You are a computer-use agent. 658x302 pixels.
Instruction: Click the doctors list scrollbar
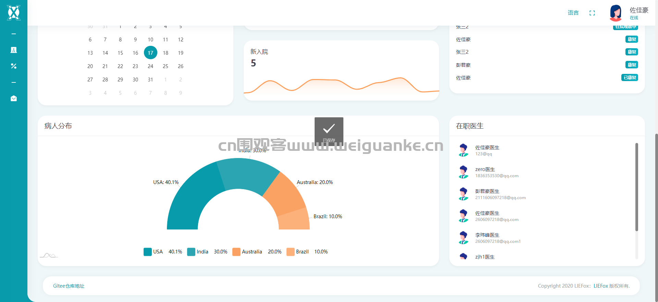(637, 187)
